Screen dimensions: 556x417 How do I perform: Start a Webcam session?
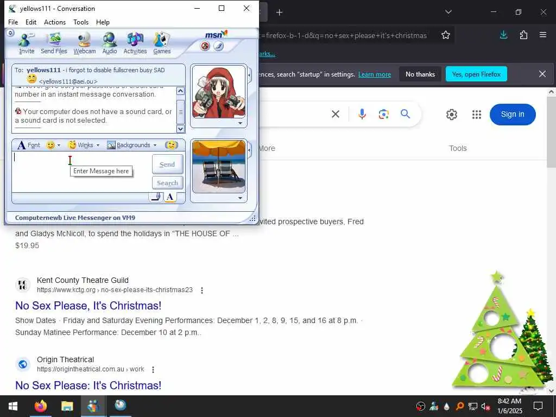pyautogui.click(x=84, y=43)
